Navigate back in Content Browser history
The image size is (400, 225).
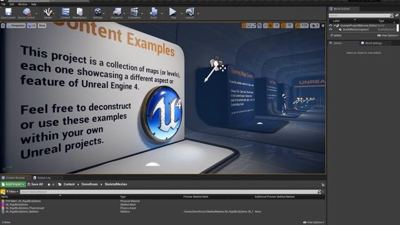(49, 184)
